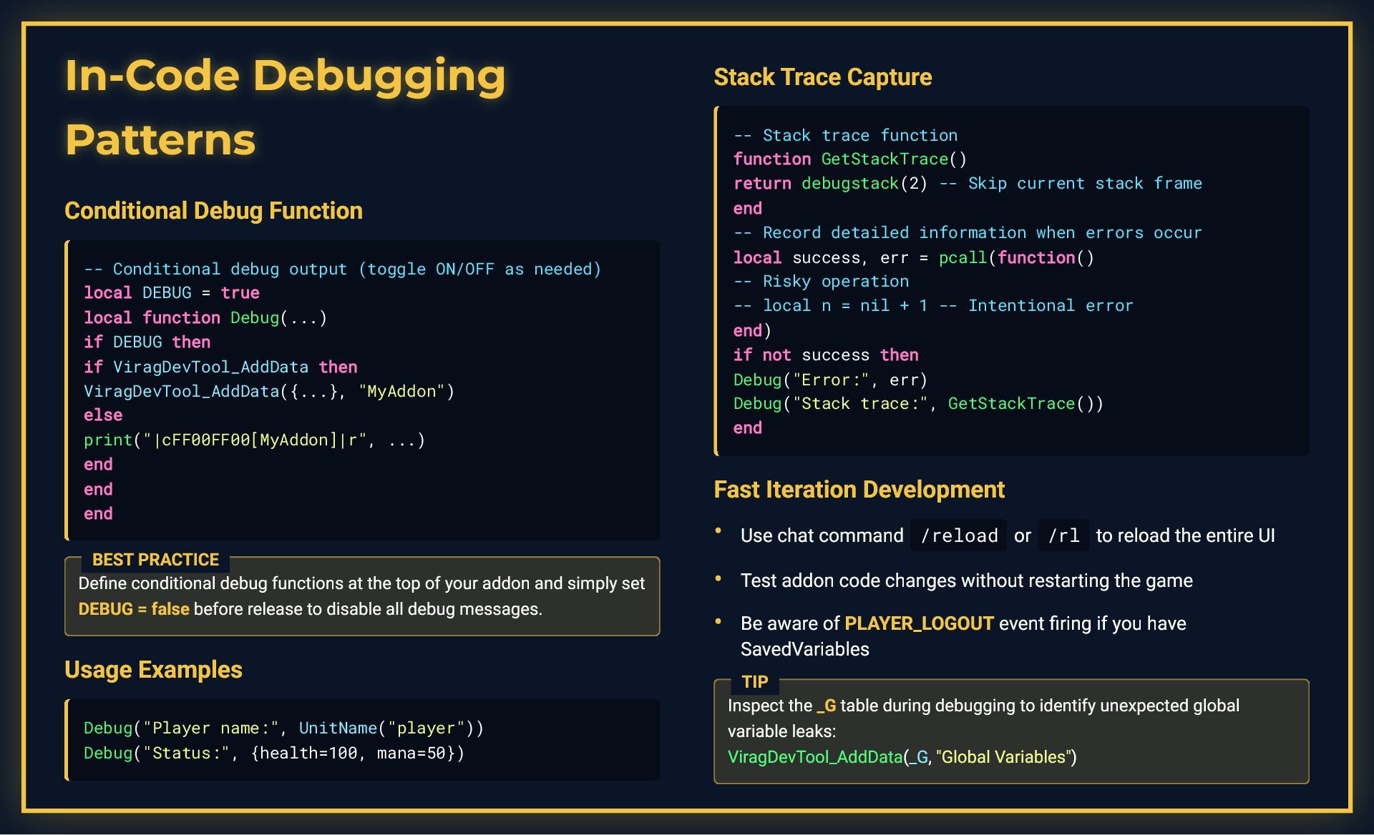Click the /rl inline code chip
The height and width of the screenshot is (835, 1374).
[1063, 535]
